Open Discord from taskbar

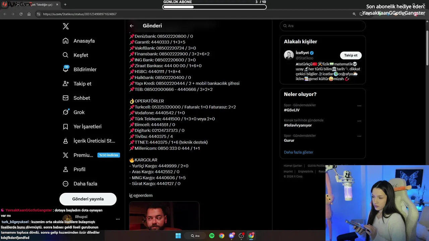tap(232, 236)
